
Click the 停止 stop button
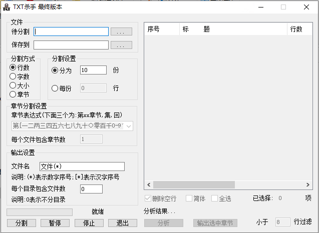pyautogui.click(x=89, y=223)
